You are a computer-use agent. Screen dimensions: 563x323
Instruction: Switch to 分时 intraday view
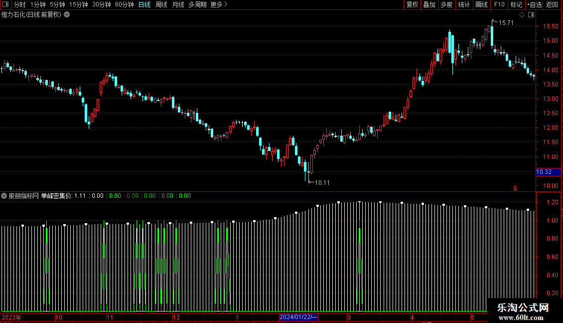20,4
